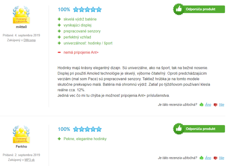Click green thumbs-up icon on Ferkho's review

tap(202, 158)
